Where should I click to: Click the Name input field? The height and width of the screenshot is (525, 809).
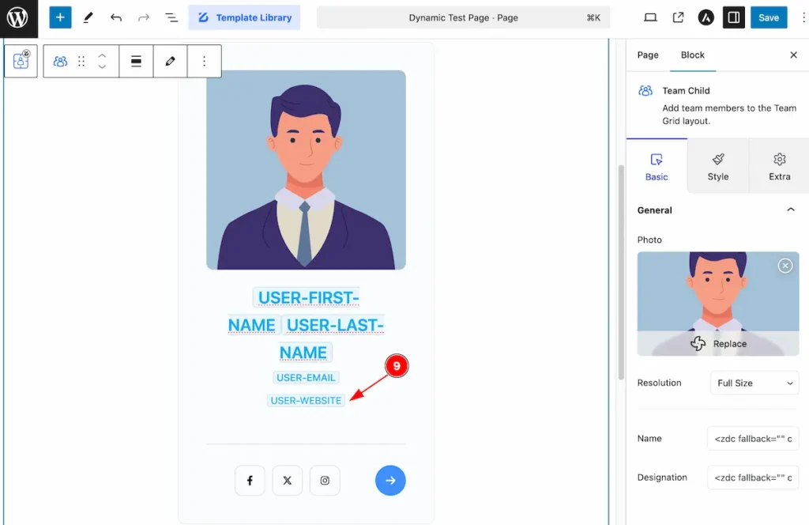point(753,439)
